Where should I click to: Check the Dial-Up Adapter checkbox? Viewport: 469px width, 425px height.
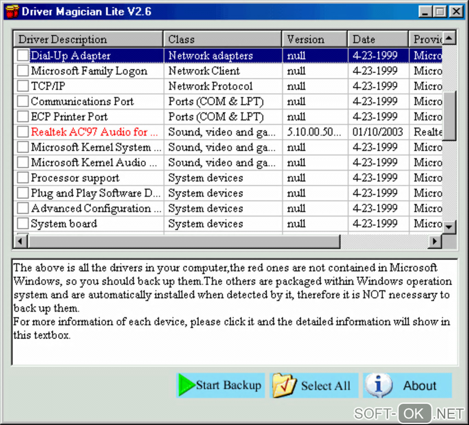coord(23,55)
